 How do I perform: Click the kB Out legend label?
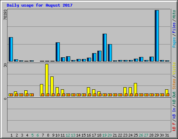click(174, 98)
